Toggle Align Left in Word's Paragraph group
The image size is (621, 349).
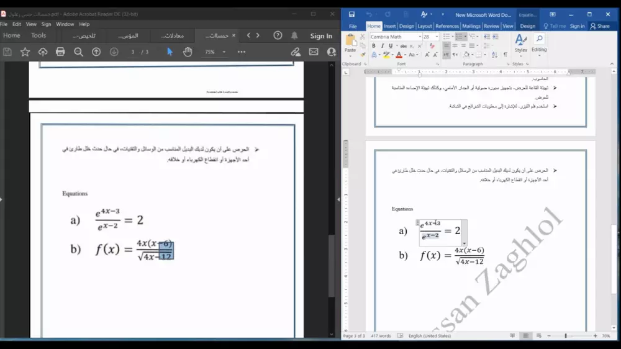point(446,46)
